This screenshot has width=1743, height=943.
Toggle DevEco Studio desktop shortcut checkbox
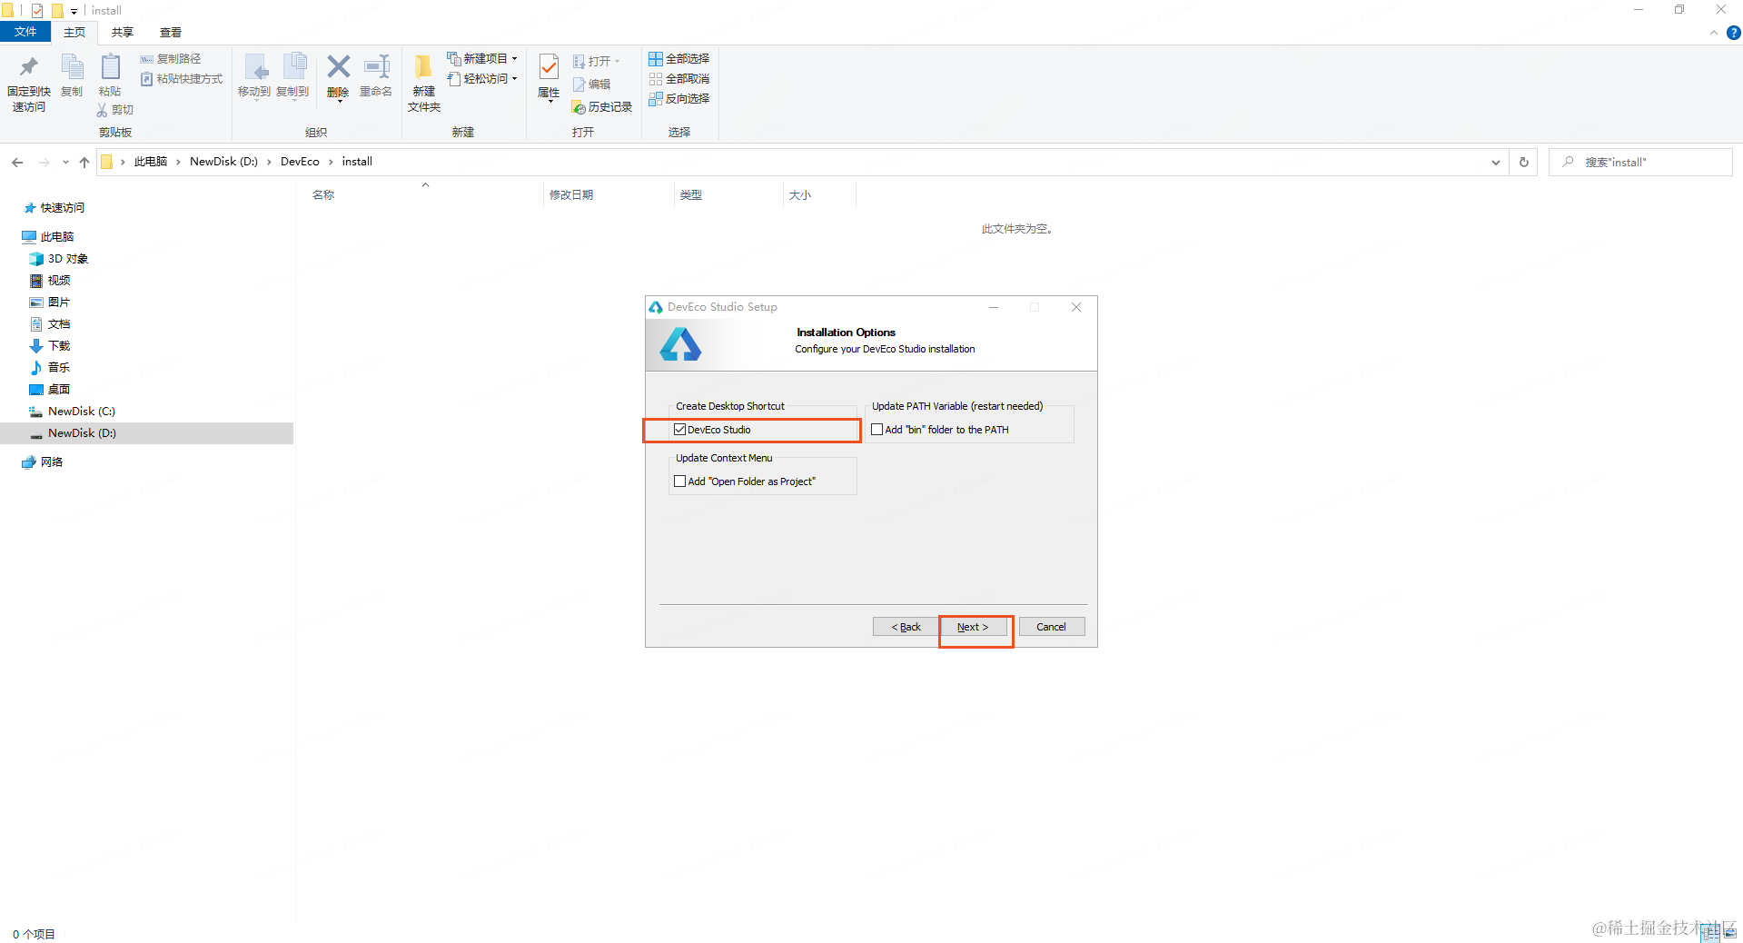click(x=679, y=430)
